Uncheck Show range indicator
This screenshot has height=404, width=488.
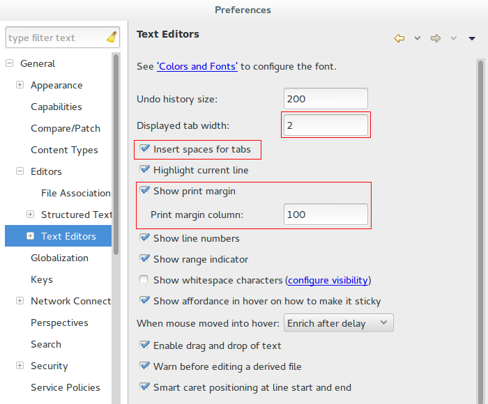click(x=144, y=258)
